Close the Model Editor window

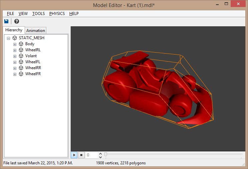click(238, 4)
